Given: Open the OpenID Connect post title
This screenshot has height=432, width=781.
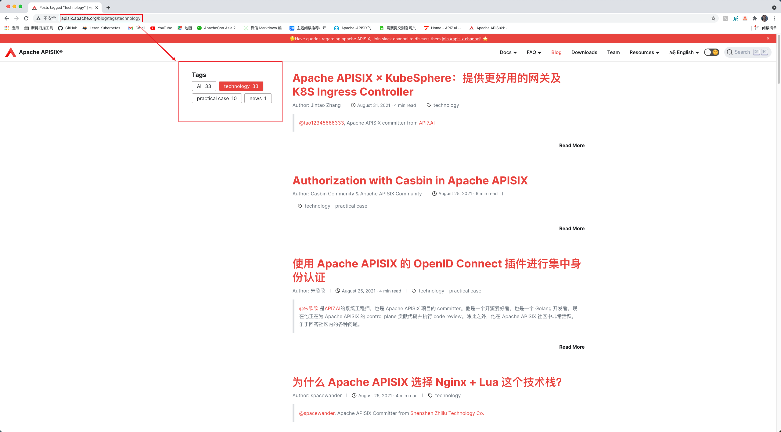Looking at the screenshot, I should [437, 270].
